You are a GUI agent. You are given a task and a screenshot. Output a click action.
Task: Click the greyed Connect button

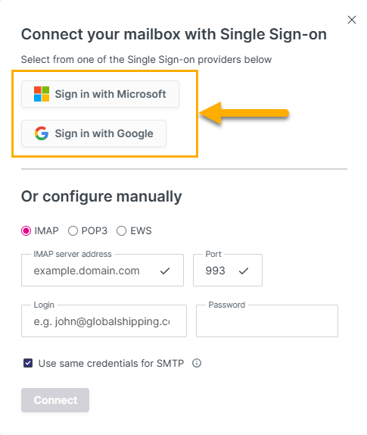coord(55,400)
